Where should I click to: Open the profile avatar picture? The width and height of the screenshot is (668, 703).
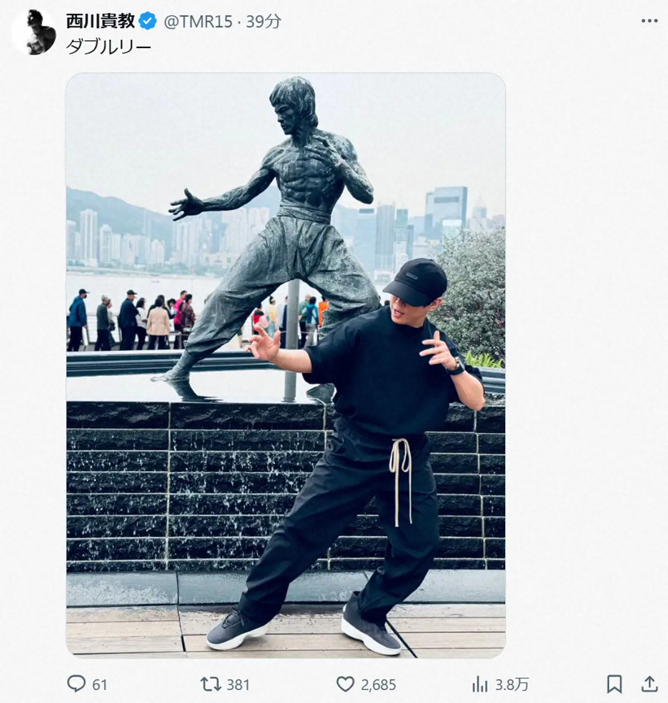33,33
